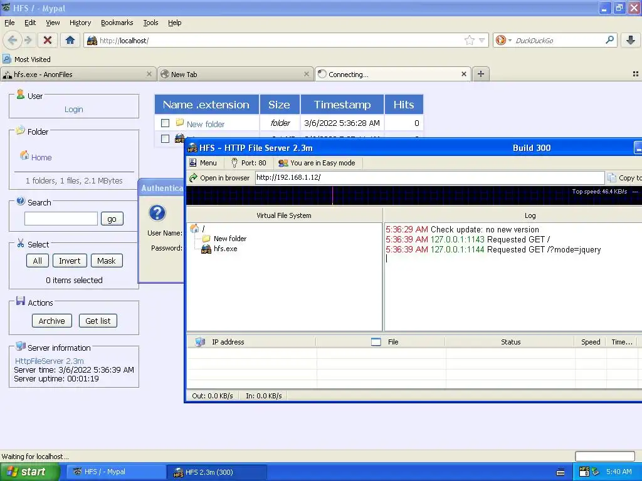
Task: Click the File column header in HFS
Action: [x=381, y=342]
